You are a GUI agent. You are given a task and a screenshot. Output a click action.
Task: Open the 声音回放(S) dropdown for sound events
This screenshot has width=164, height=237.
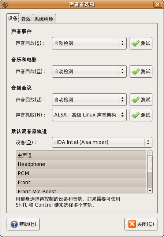point(89,43)
